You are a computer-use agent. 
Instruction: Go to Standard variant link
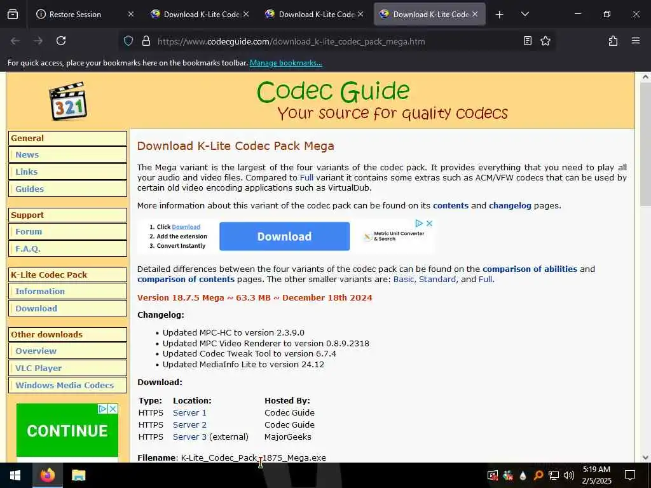437,280
